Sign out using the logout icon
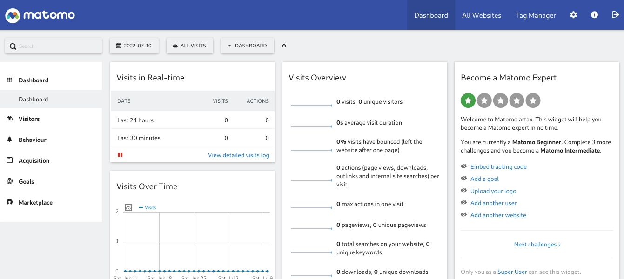 coord(615,15)
